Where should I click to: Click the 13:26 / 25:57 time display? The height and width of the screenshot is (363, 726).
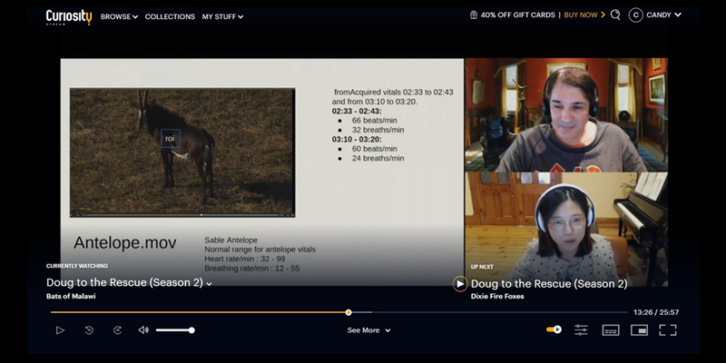pos(656,312)
